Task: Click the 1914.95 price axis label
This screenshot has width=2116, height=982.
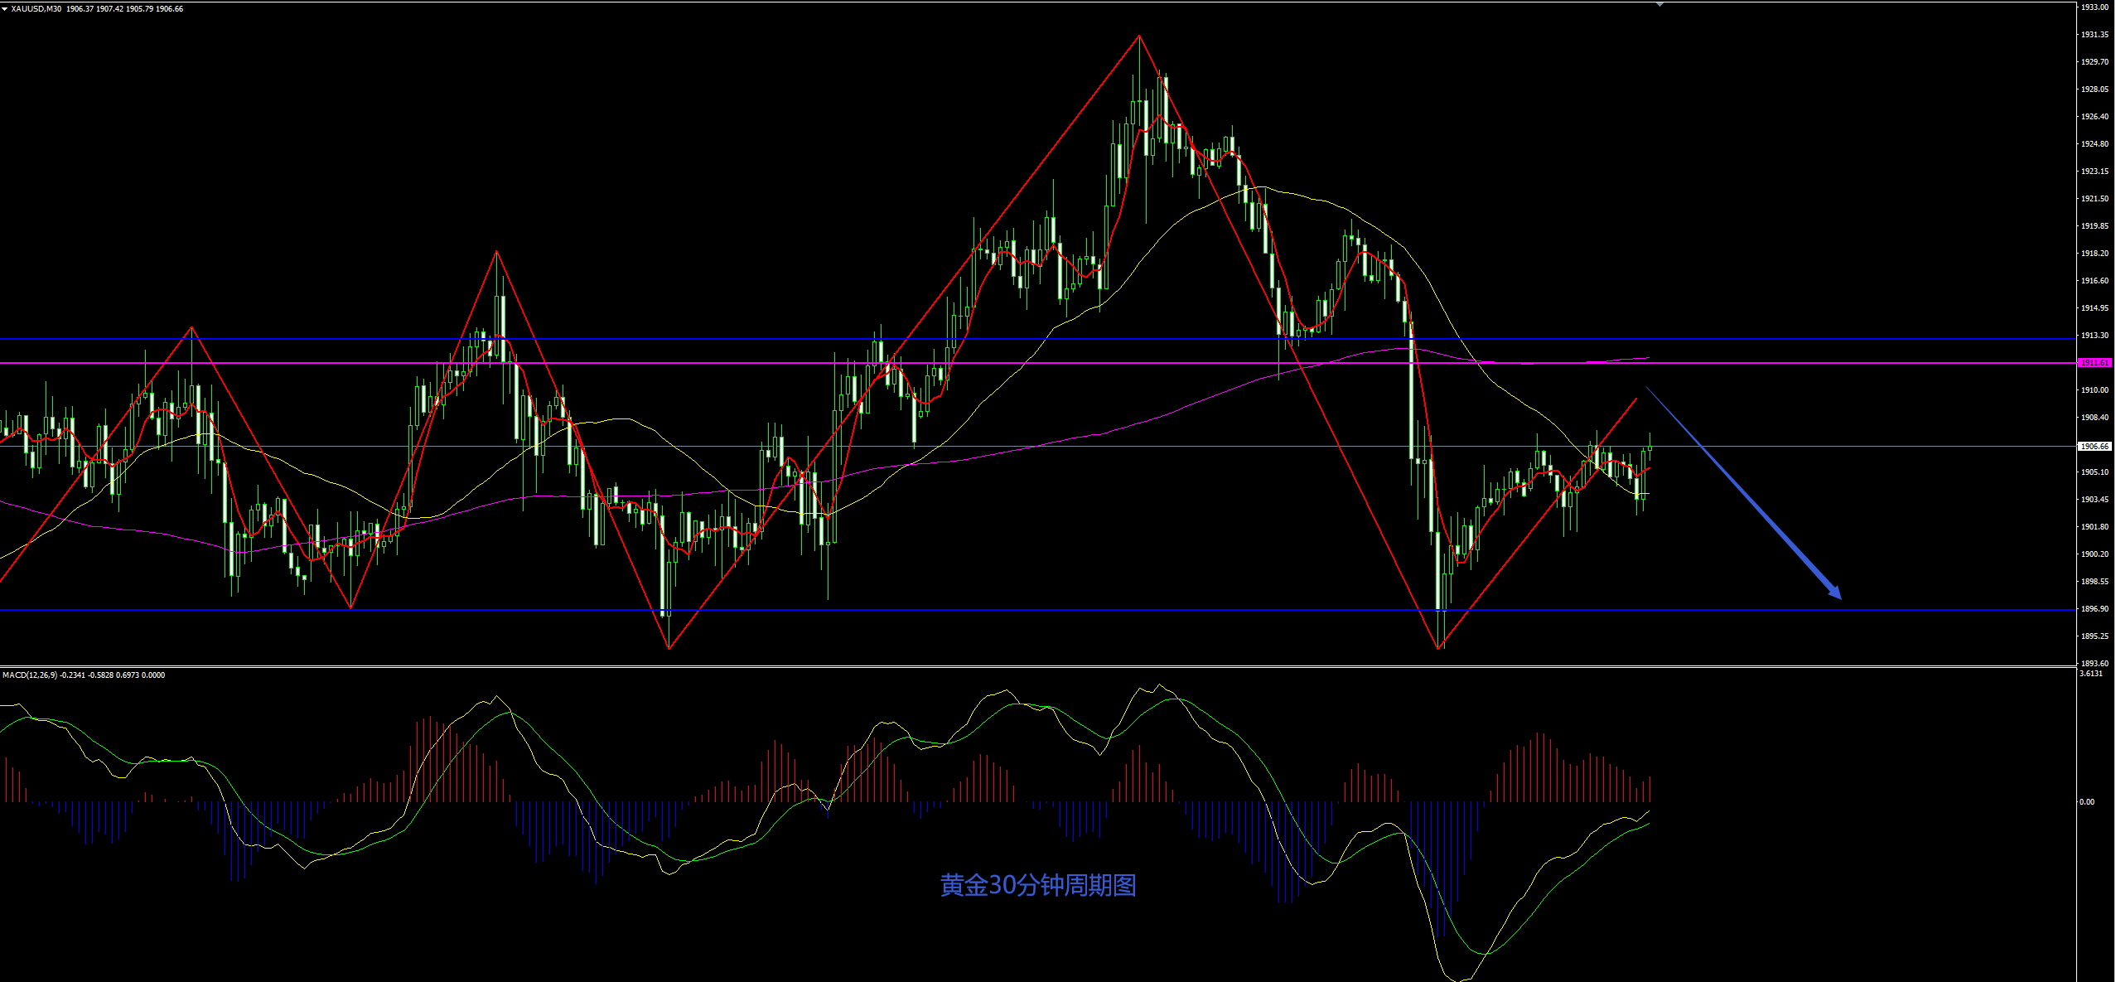Action: 2094,308
